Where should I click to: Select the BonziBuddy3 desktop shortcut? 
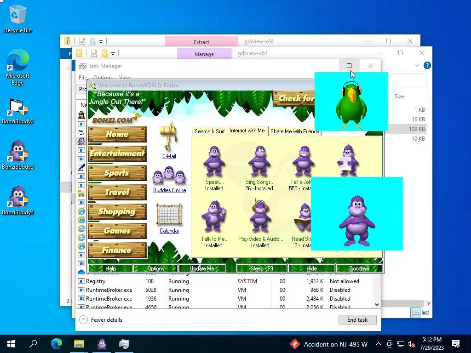(17, 155)
